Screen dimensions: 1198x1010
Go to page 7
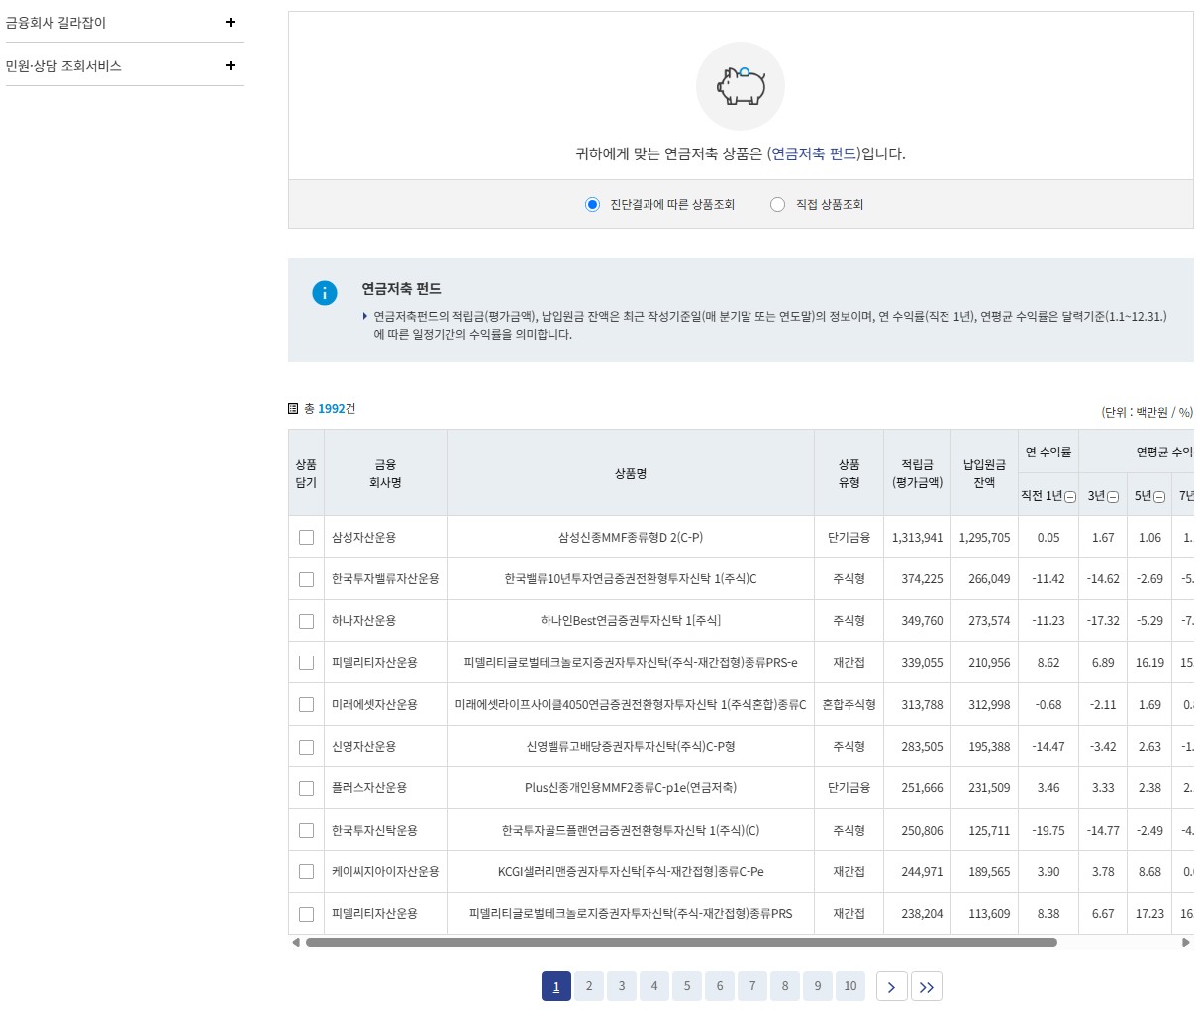[752, 986]
